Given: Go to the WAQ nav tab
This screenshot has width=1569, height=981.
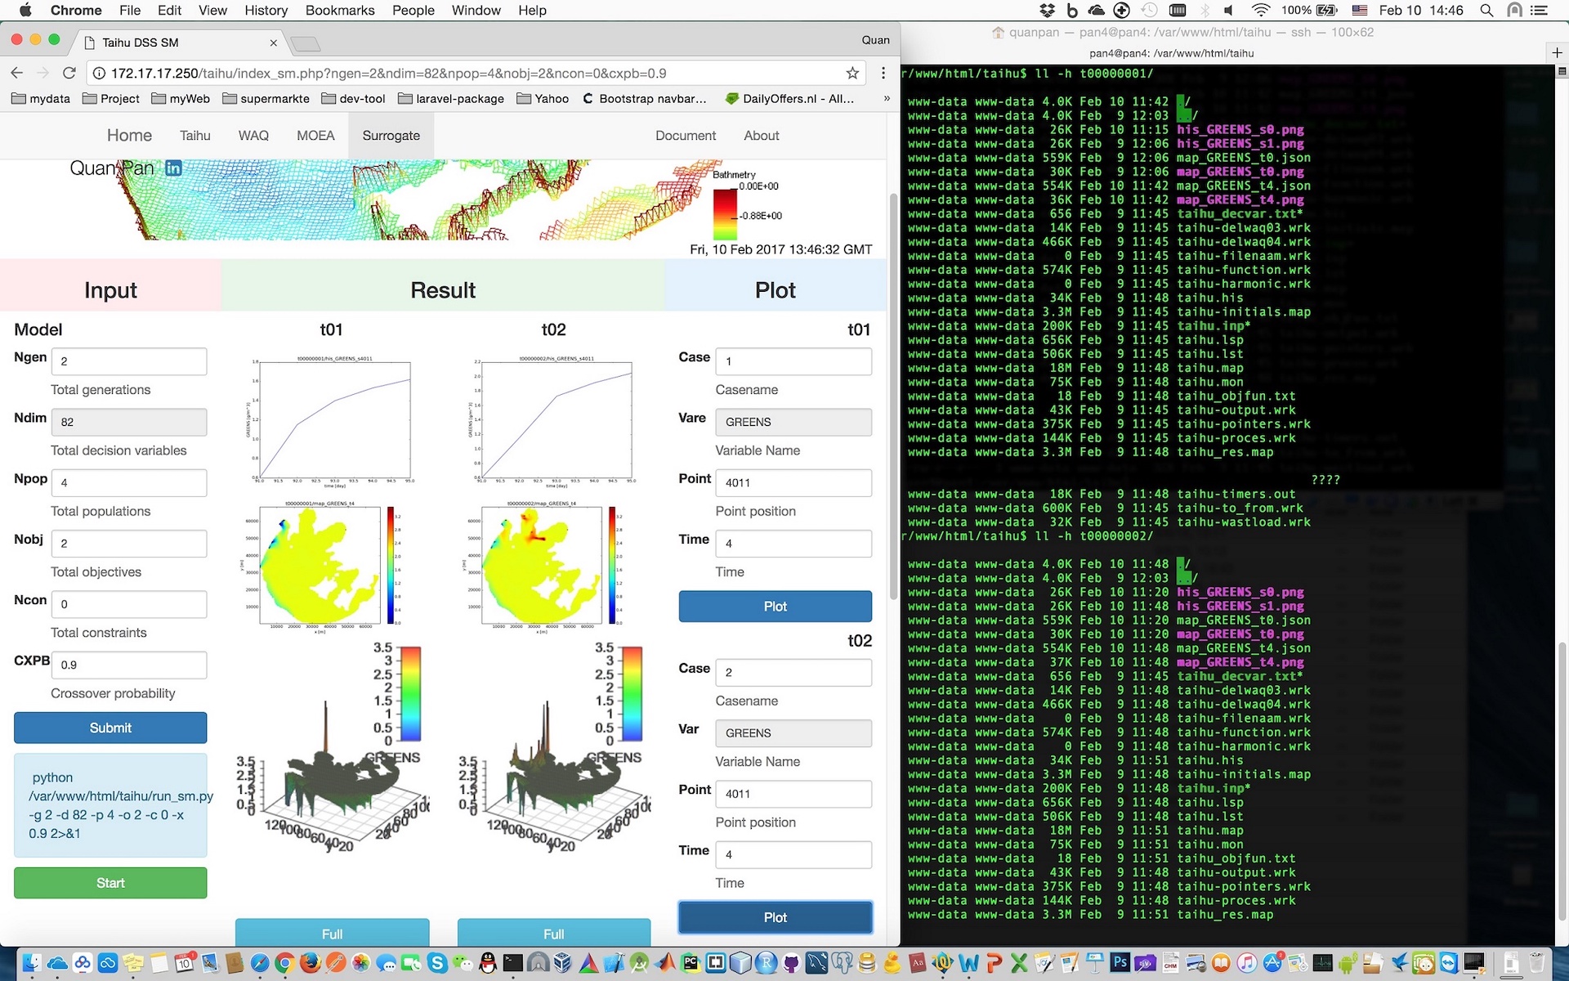Looking at the screenshot, I should [x=253, y=136].
